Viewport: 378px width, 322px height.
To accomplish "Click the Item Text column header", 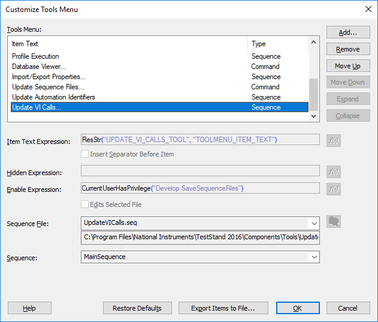I will pos(128,44).
